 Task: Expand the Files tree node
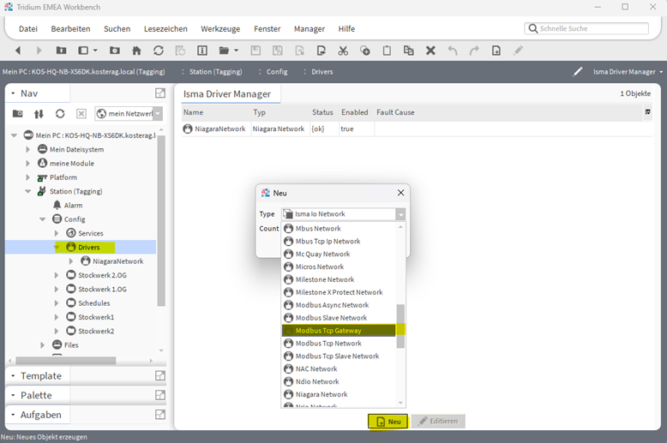click(42, 345)
